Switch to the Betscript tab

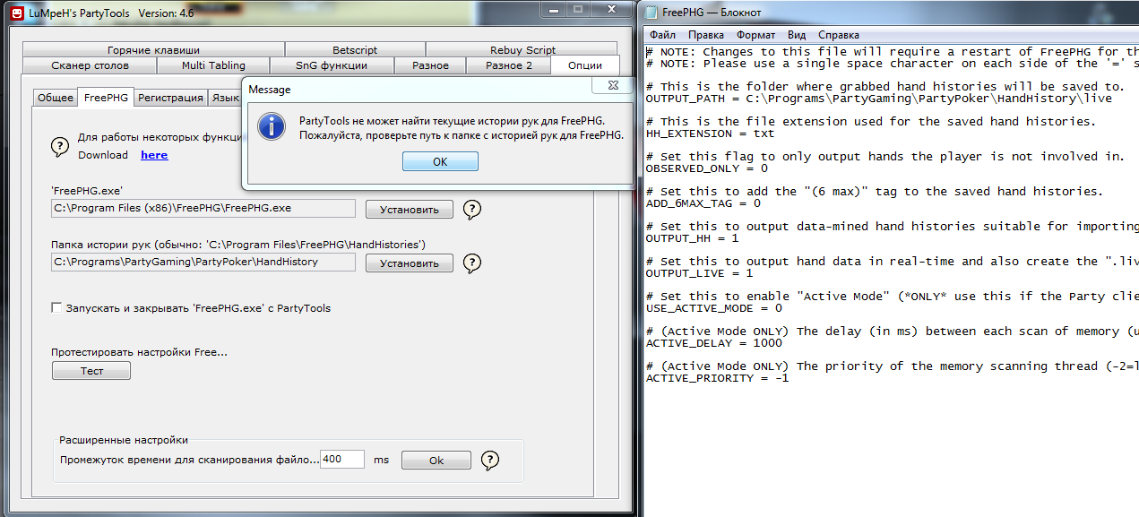tap(355, 50)
